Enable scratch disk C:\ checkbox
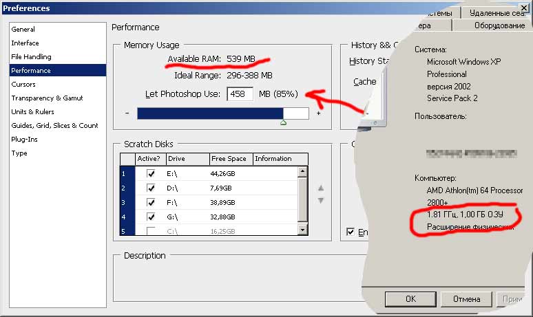This screenshot has height=317, width=533. pyautogui.click(x=151, y=231)
